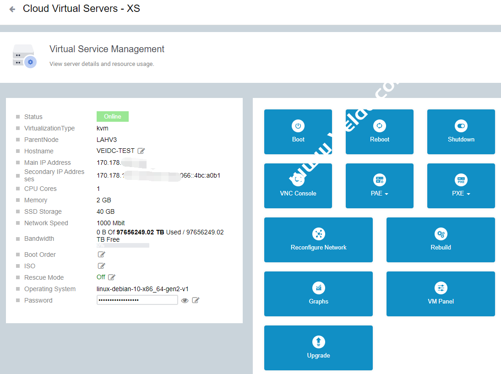
Task: Click the Upgrade button
Action: click(x=318, y=348)
